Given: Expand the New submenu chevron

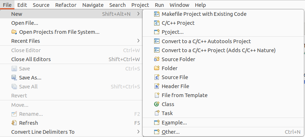Looking at the screenshot, I should point(138,14).
